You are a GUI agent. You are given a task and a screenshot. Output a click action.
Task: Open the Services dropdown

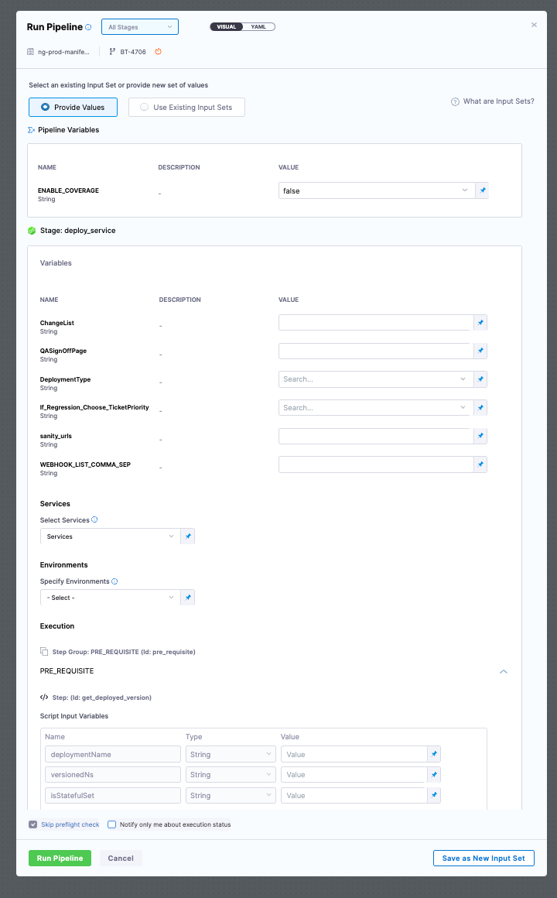click(x=110, y=536)
